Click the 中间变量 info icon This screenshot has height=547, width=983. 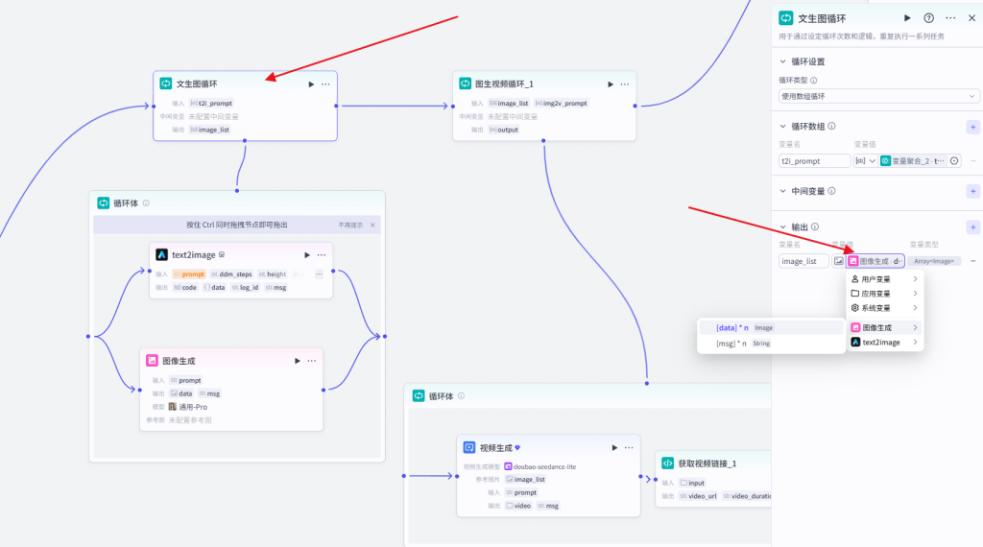tap(831, 191)
